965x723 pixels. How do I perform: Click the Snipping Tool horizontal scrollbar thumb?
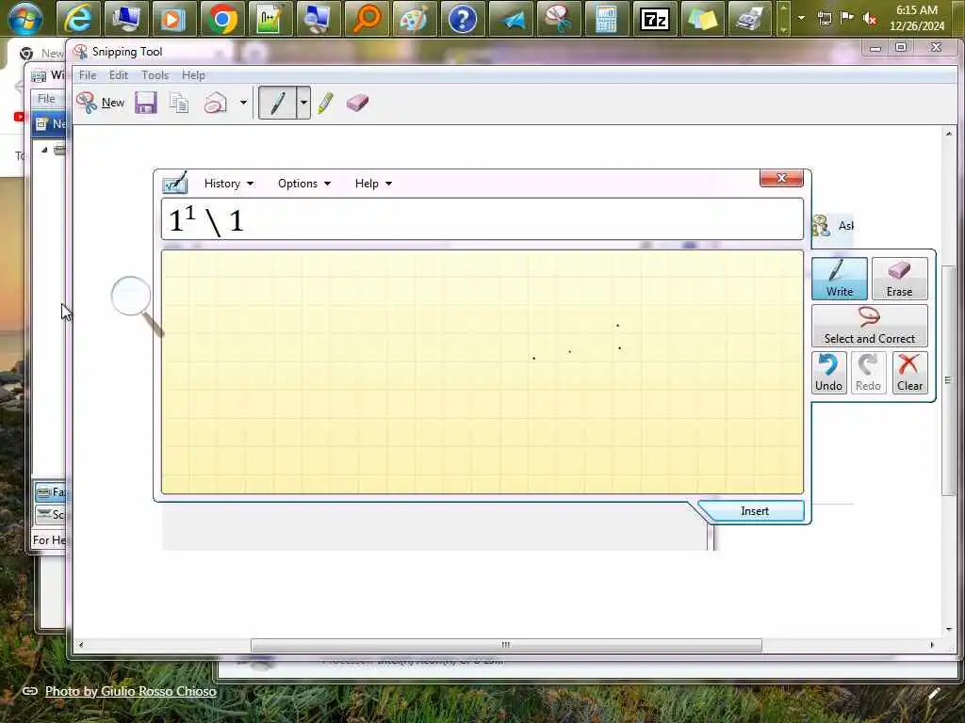point(506,645)
